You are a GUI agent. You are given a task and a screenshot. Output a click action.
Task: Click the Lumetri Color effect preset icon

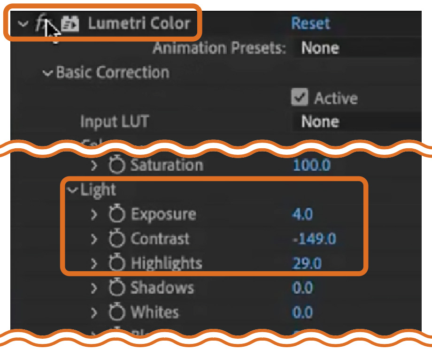70,24
